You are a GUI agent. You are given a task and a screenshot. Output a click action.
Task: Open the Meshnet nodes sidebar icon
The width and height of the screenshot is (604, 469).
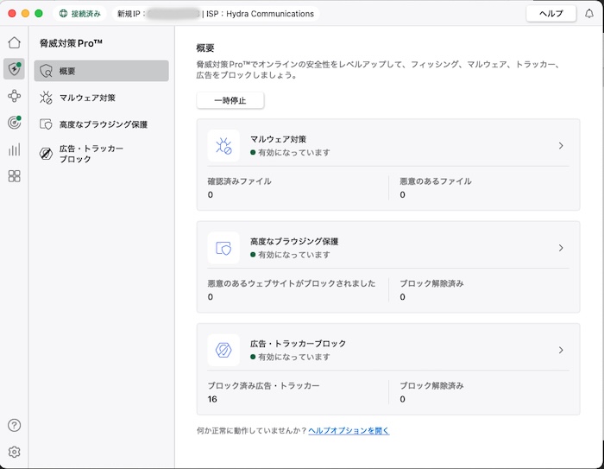(x=15, y=96)
